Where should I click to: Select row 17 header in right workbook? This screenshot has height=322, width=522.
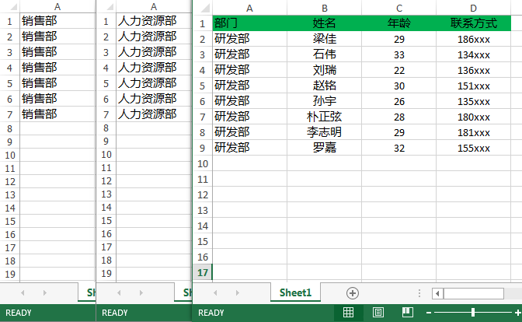point(203,272)
